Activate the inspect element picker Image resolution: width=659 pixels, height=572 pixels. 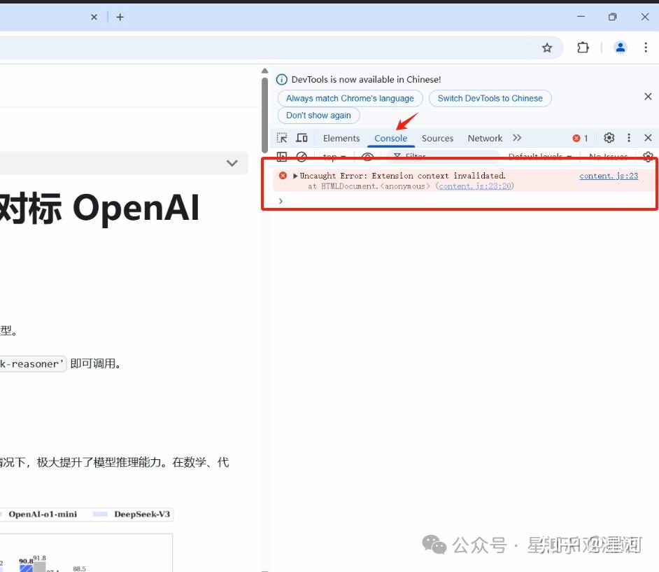(x=282, y=138)
